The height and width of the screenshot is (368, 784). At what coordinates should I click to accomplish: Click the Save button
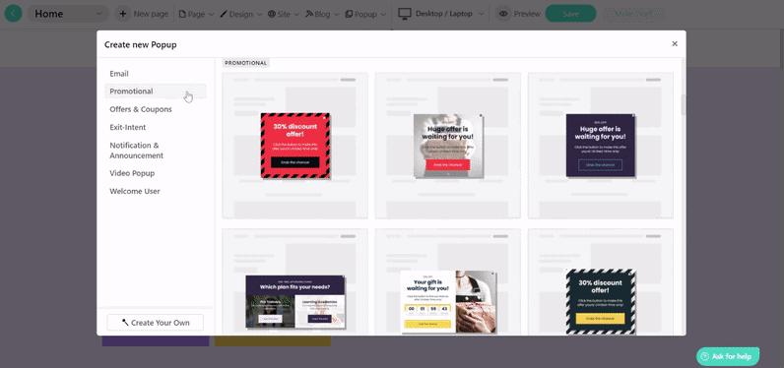(x=570, y=14)
